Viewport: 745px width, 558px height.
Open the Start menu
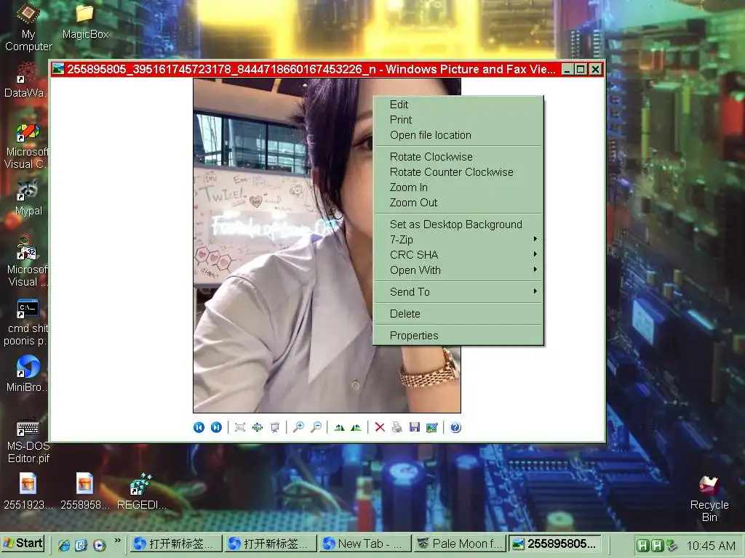[x=23, y=543]
